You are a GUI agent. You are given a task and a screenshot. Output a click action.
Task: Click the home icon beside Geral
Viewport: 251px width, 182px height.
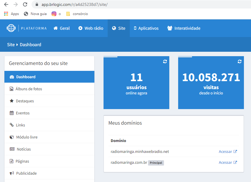(55, 28)
